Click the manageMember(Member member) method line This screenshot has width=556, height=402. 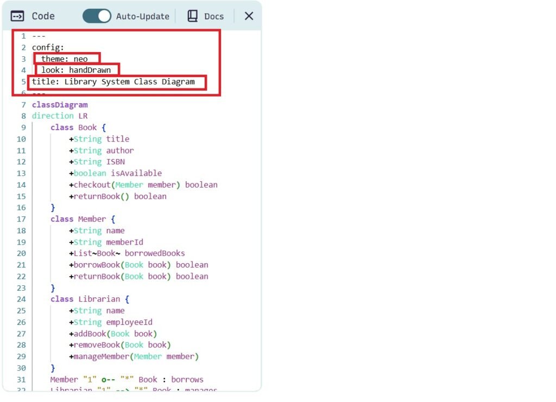[x=134, y=356]
